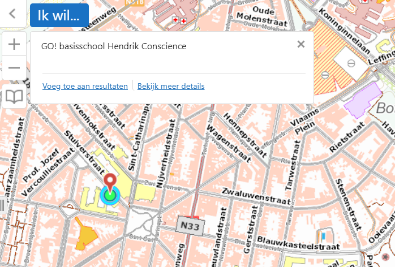Click 'Bekijk meer details' link
Screen dimensions: 395x267
coord(171,86)
